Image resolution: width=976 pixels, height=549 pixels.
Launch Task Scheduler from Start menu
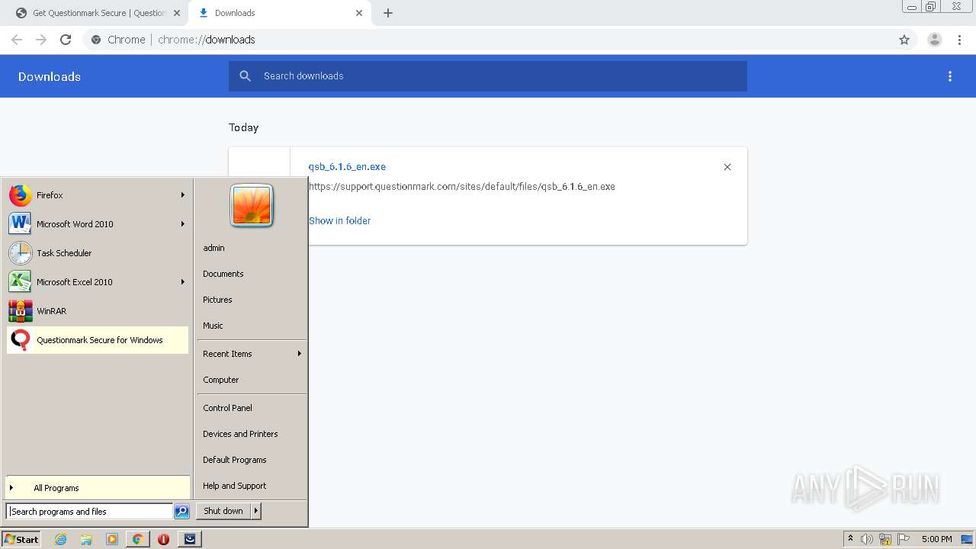coord(98,253)
